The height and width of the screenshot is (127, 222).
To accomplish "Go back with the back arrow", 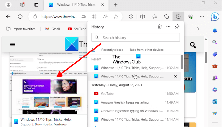I will pos(8,17).
